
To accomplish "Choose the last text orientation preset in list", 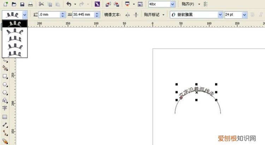I will click(x=14, y=53).
